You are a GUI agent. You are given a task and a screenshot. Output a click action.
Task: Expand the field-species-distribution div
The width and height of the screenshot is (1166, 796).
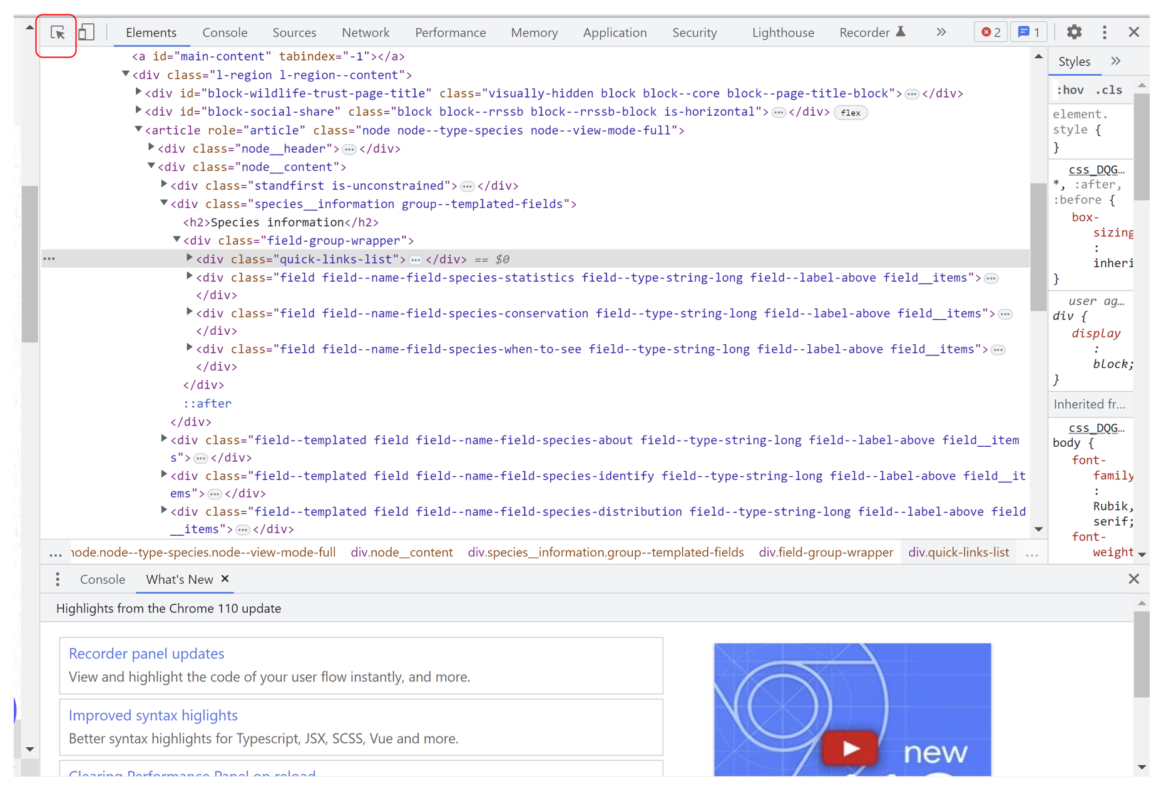coord(164,511)
